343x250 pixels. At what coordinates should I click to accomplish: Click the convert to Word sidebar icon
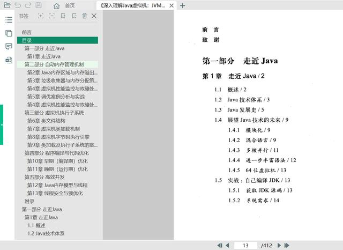pyautogui.click(x=9, y=60)
